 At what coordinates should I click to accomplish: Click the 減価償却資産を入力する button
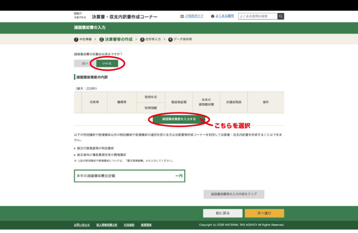pyautogui.click(x=179, y=119)
